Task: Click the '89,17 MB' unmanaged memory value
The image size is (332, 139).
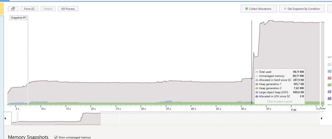Action: pyautogui.click(x=298, y=76)
